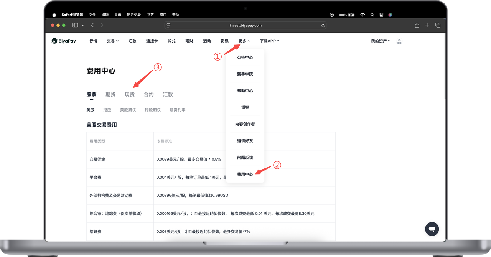
Task: Choose 帮助中心 from the menu
Action: pyautogui.click(x=245, y=91)
